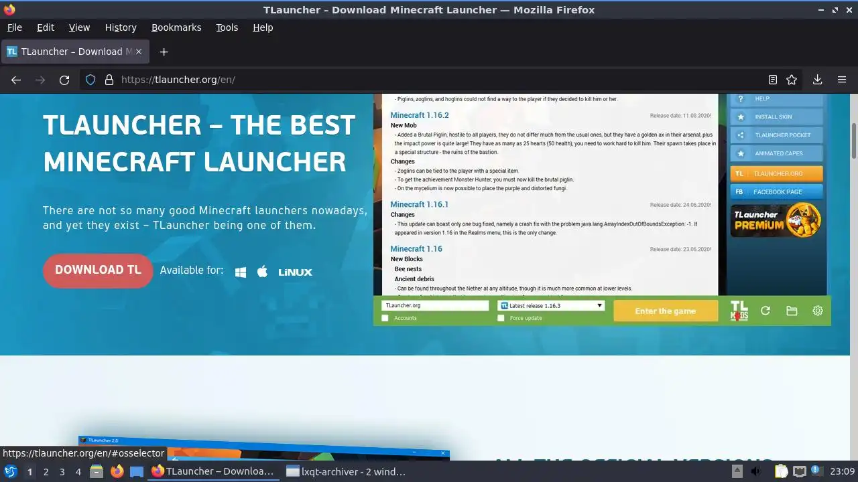Toggle reader view icon in address bar
Viewport: 858px width, 482px height.
coord(773,80)
